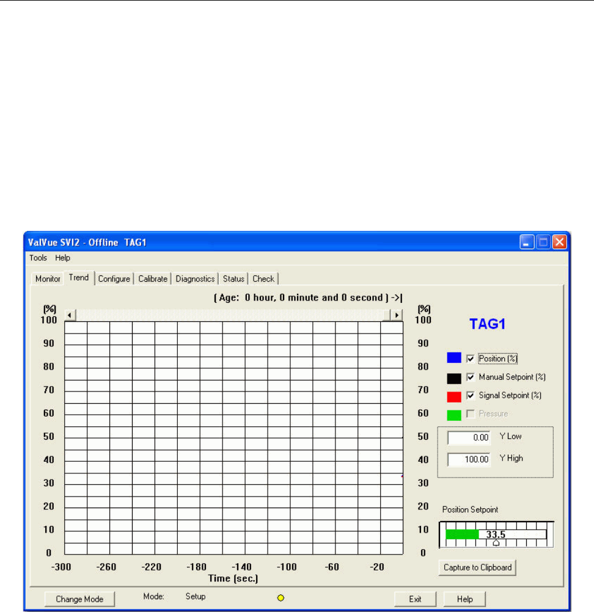
Task: Open the Calibrate tab
Action: (153, 279)
